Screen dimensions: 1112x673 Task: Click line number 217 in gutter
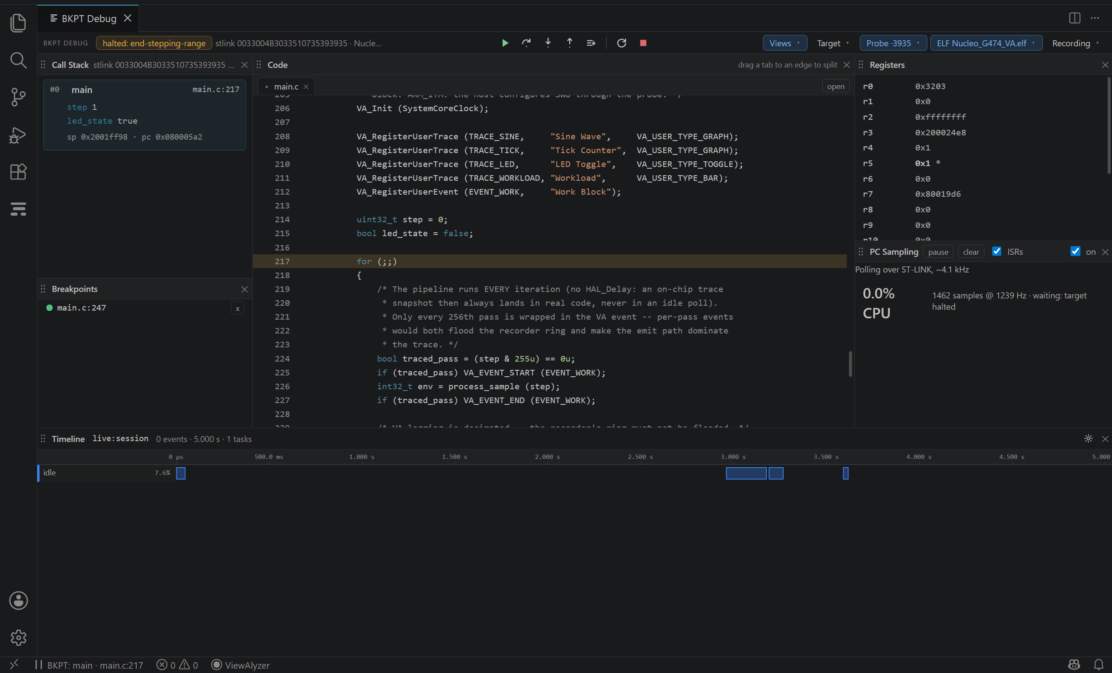tap(282, 261)
